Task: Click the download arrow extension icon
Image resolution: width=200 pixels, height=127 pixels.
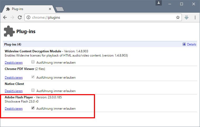Action: tap(187, 18)
